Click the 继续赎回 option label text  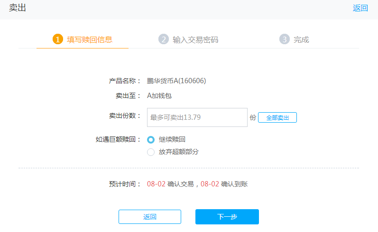(x=172, y=139)
